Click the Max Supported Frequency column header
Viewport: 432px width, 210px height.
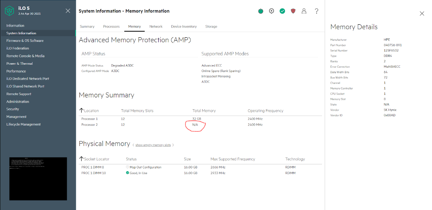233,159
